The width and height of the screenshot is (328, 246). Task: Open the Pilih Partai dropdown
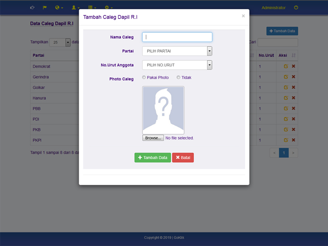click(177, 51)
